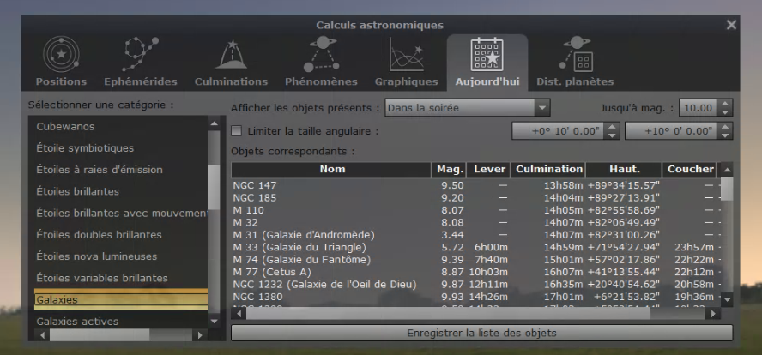
Task: Decrease the minimum angular size value
Action: [x=613, y=135]
